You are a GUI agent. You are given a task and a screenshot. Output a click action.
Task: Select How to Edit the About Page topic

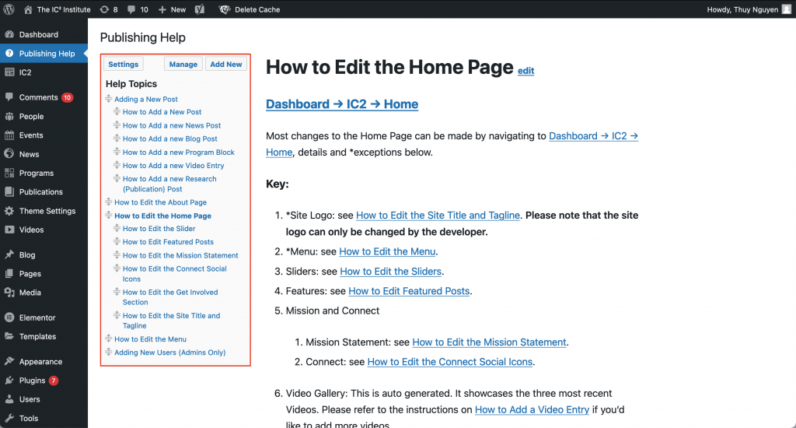pyautogui.click(x=160, y=202)
